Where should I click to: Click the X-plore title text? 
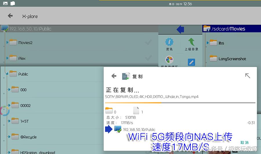pyautogui.click(x=30, y=16)
